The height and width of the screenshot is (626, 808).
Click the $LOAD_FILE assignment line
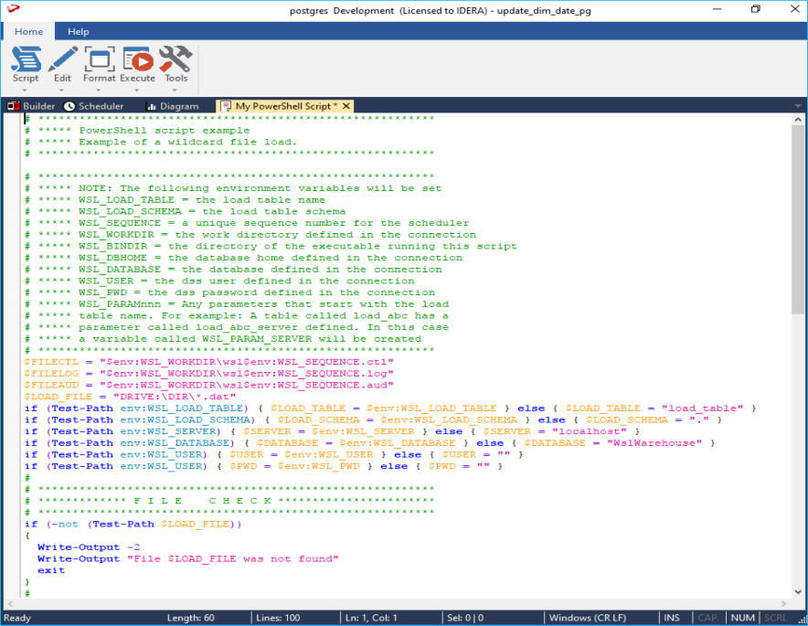(x=130, y=397)
